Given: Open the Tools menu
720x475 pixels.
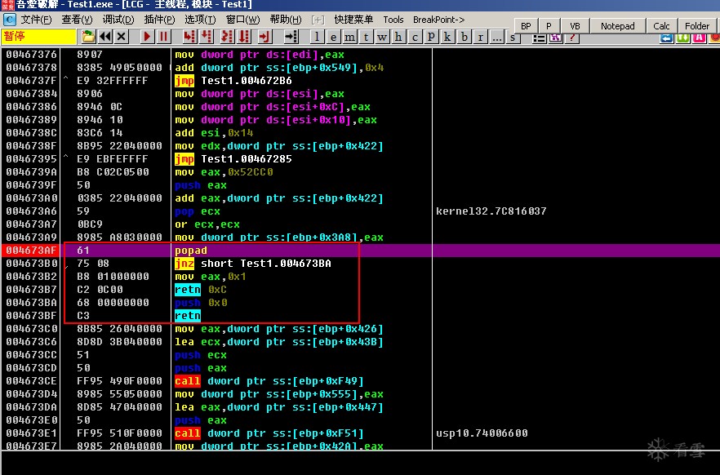Looking at the screenshot, I should [393, 20].
